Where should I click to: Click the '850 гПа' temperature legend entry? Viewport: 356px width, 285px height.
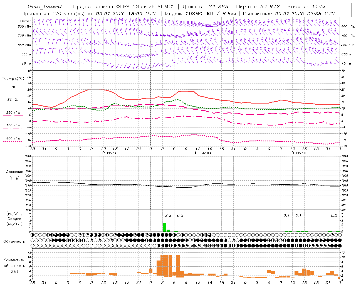tap(13, 113)
